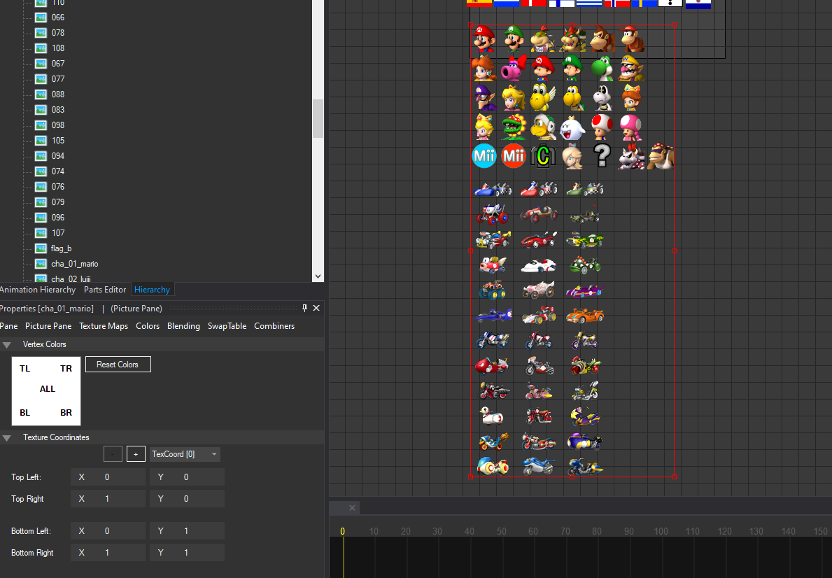Switch to the Parts Editor tab
The width and height of the screenshot is (832, 578).
pyautogui.click(x=105, y=289)
